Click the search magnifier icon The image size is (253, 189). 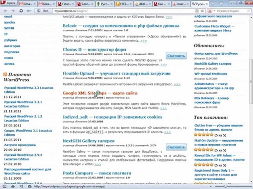[x=249, y=11]
